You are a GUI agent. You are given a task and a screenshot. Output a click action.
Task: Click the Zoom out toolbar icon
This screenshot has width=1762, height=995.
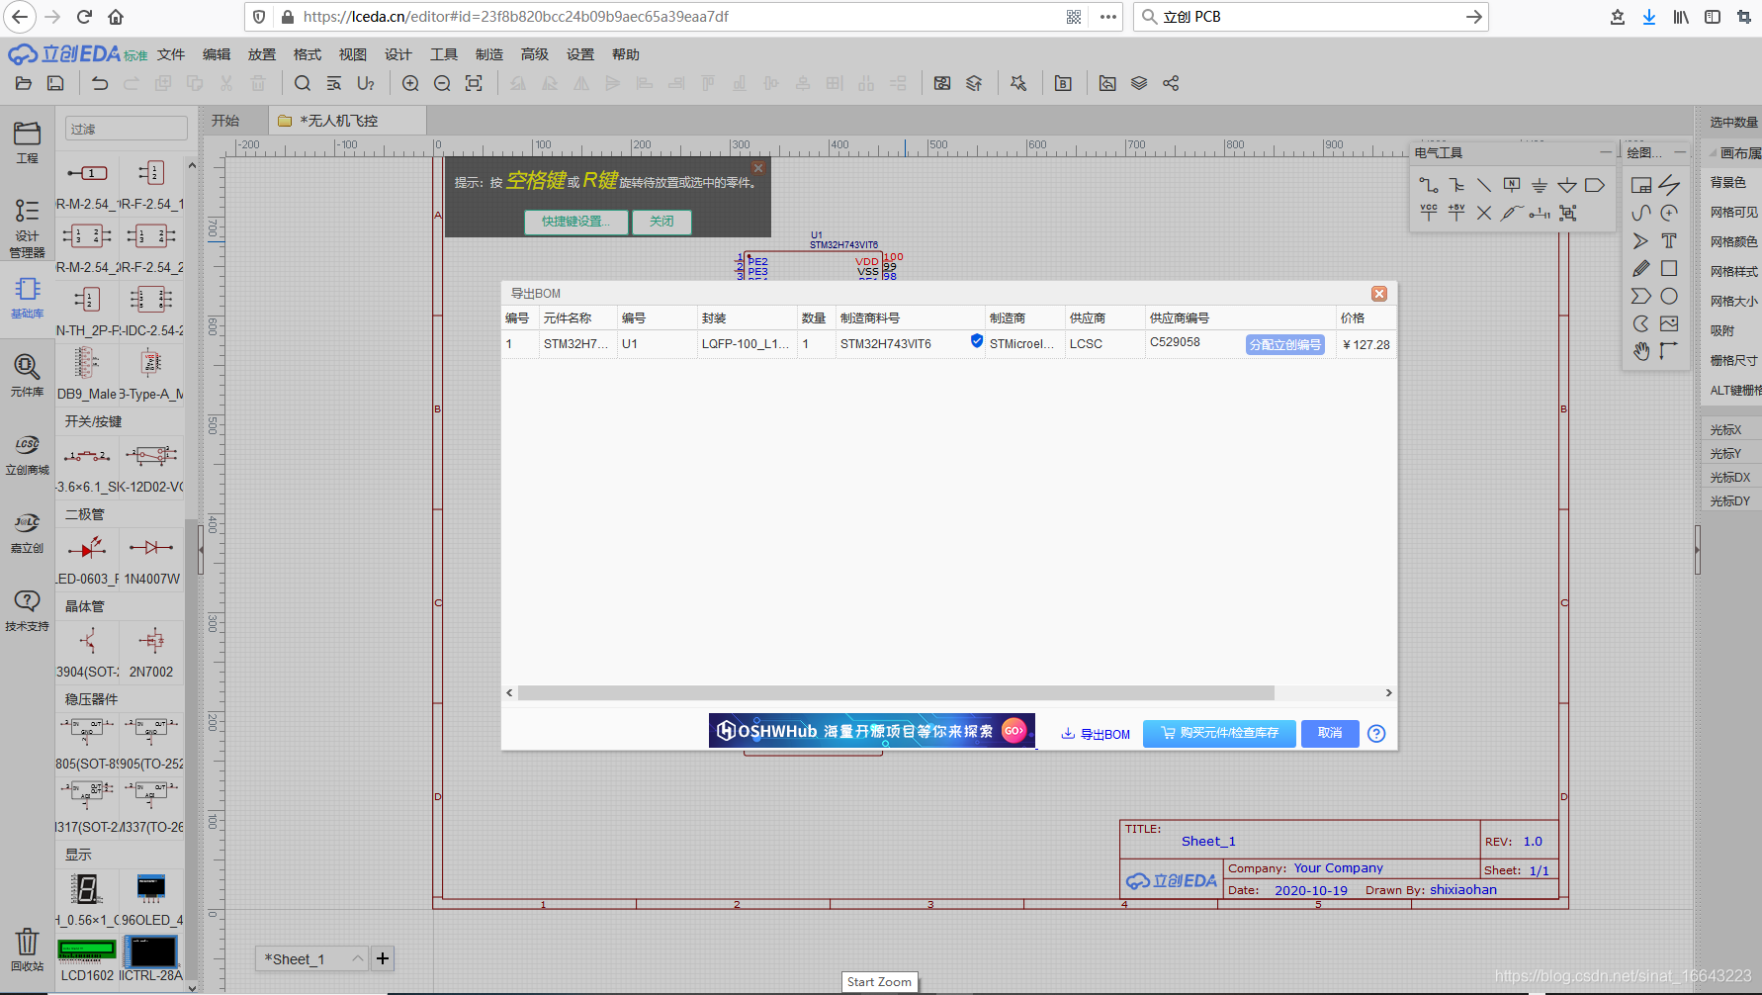point(442,83)
